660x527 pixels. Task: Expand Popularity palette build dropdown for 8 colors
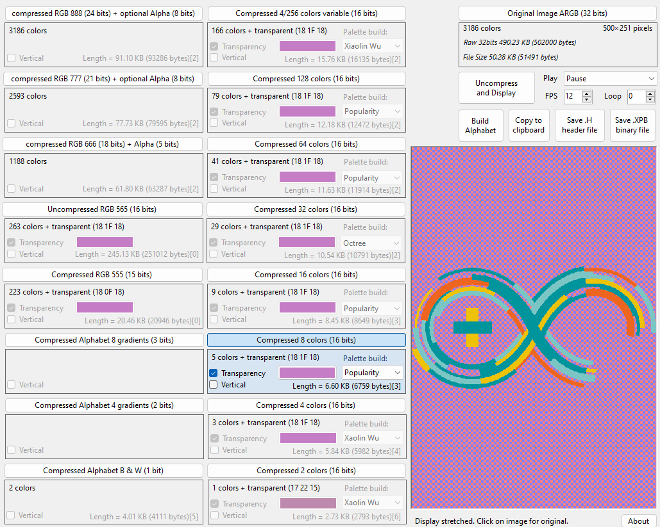[372, 372]
